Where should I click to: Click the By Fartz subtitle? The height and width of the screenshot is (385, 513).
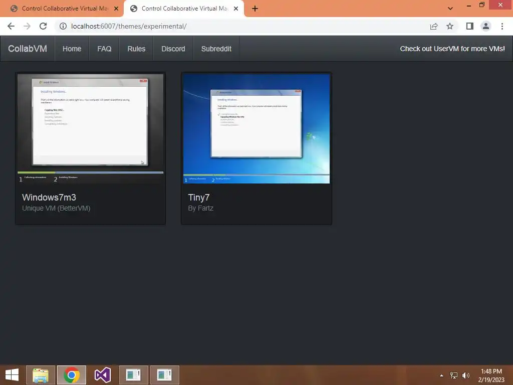click(x=200, y=208)
